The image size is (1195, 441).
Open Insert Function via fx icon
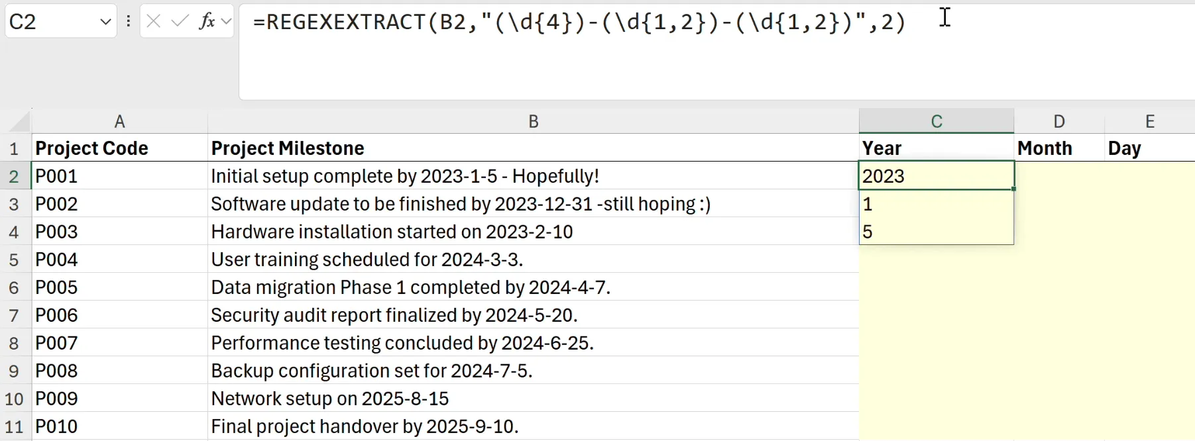tap(207, 22)
